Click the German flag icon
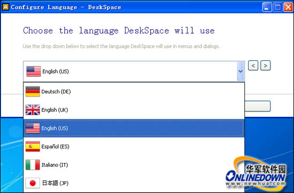 33,92
